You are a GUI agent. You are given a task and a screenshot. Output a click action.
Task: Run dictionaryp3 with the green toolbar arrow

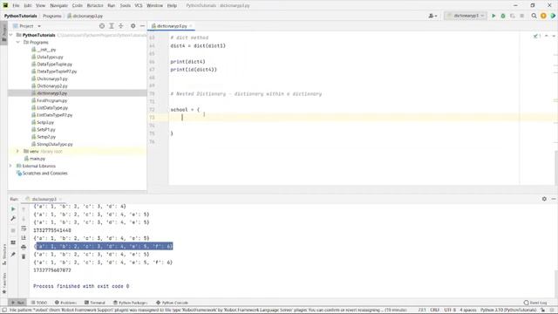coord(493,16)
